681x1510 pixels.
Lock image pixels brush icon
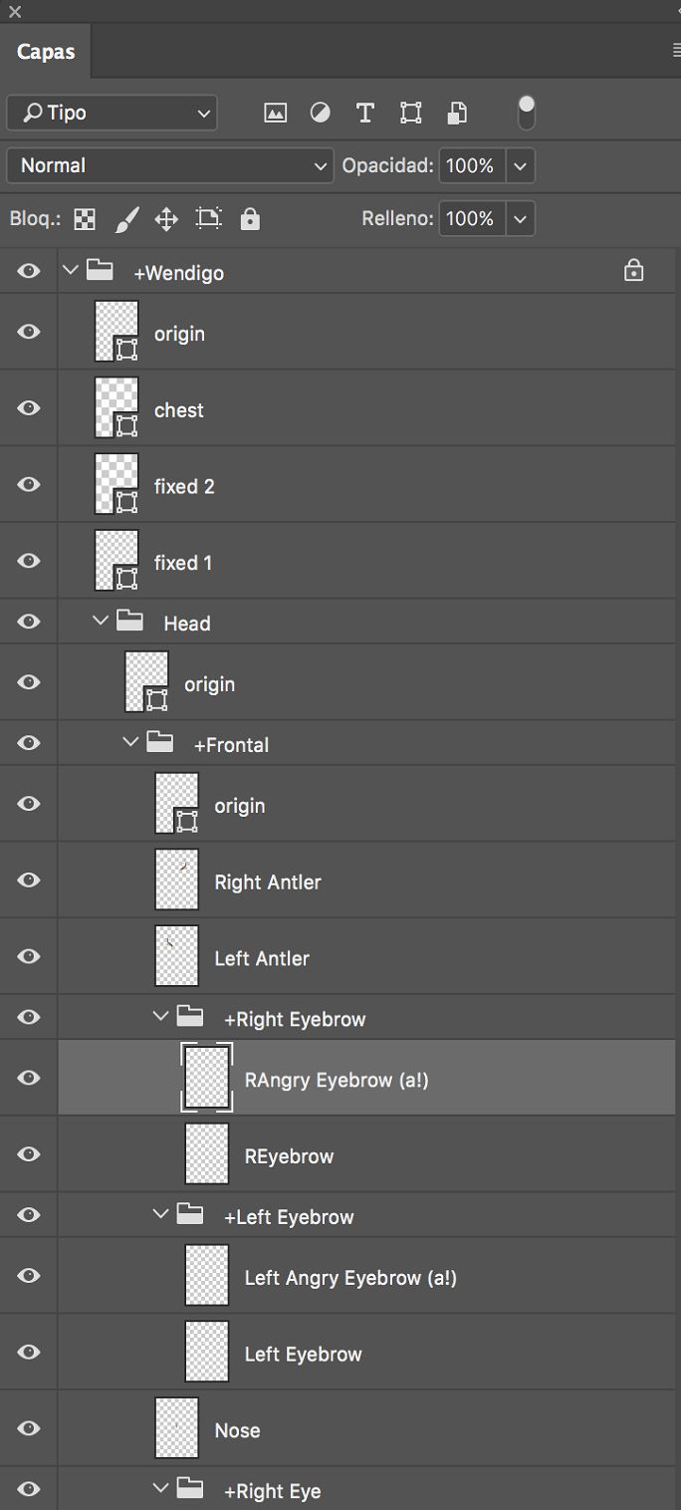coord(126,219)
